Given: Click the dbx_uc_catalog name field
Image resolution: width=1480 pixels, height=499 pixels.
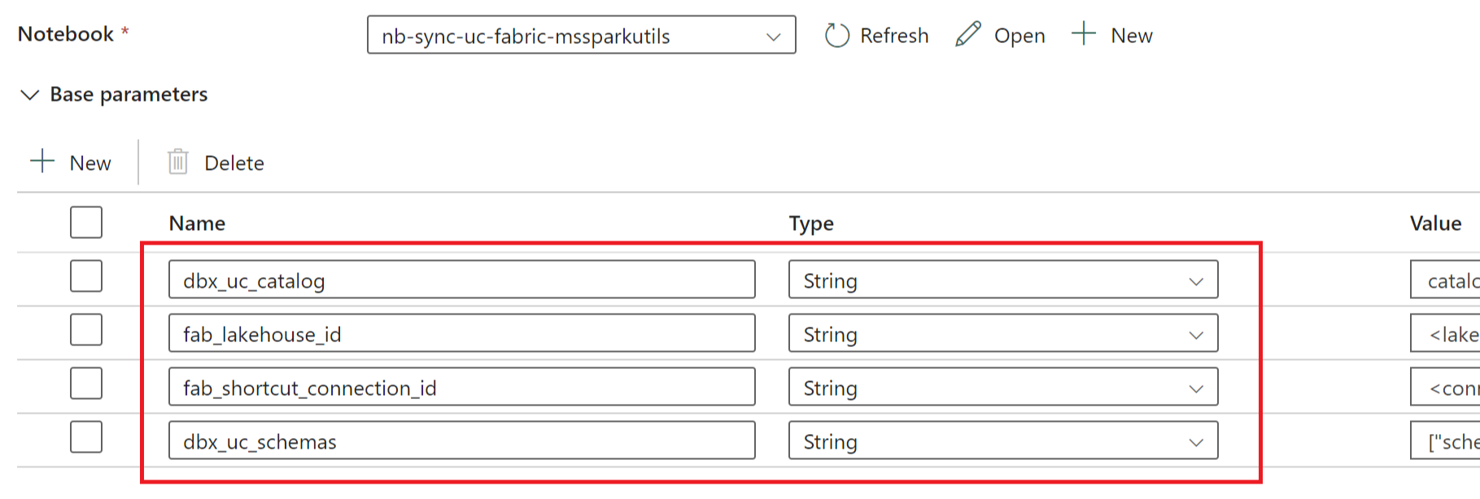Looking at the screenshot, I should click(461, 280).
